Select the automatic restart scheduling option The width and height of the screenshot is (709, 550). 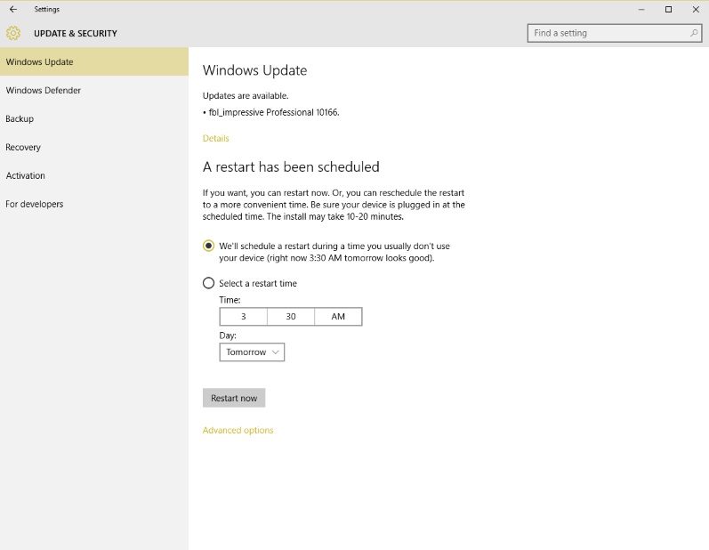(208, 246)
